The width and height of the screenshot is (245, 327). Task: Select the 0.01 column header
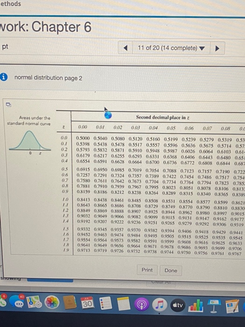pyautogui.click(x=100, y=127)
